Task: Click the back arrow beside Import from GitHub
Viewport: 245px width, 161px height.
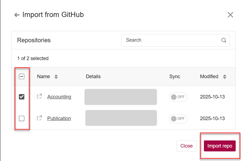Action: coord(17,15)
